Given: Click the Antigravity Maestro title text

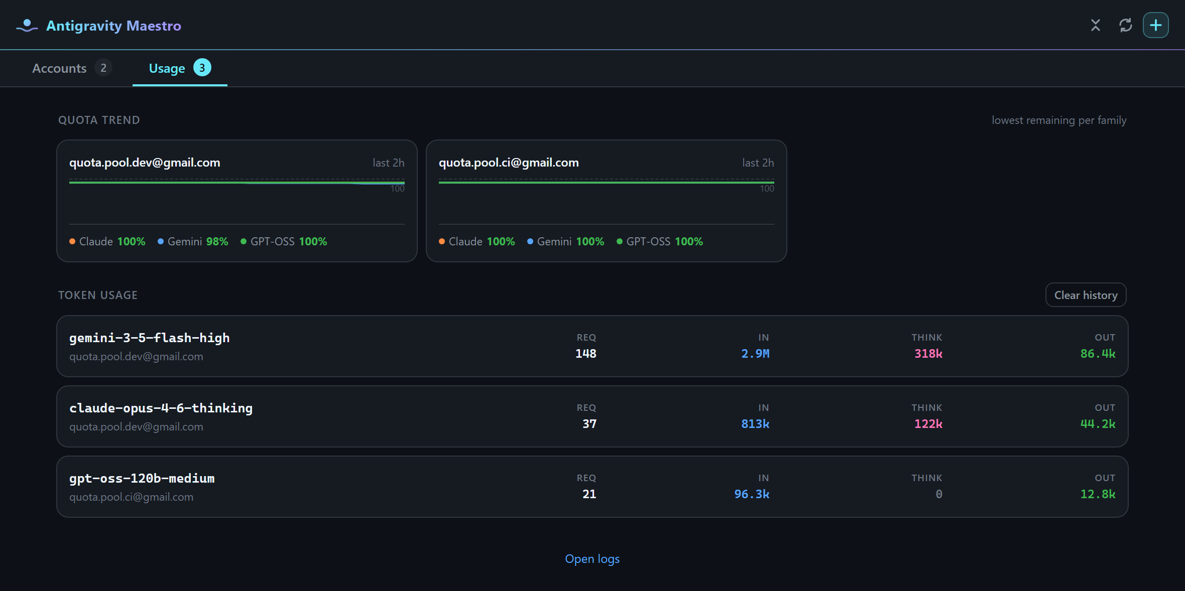Looking at the screenshot, I should [113, 26].
